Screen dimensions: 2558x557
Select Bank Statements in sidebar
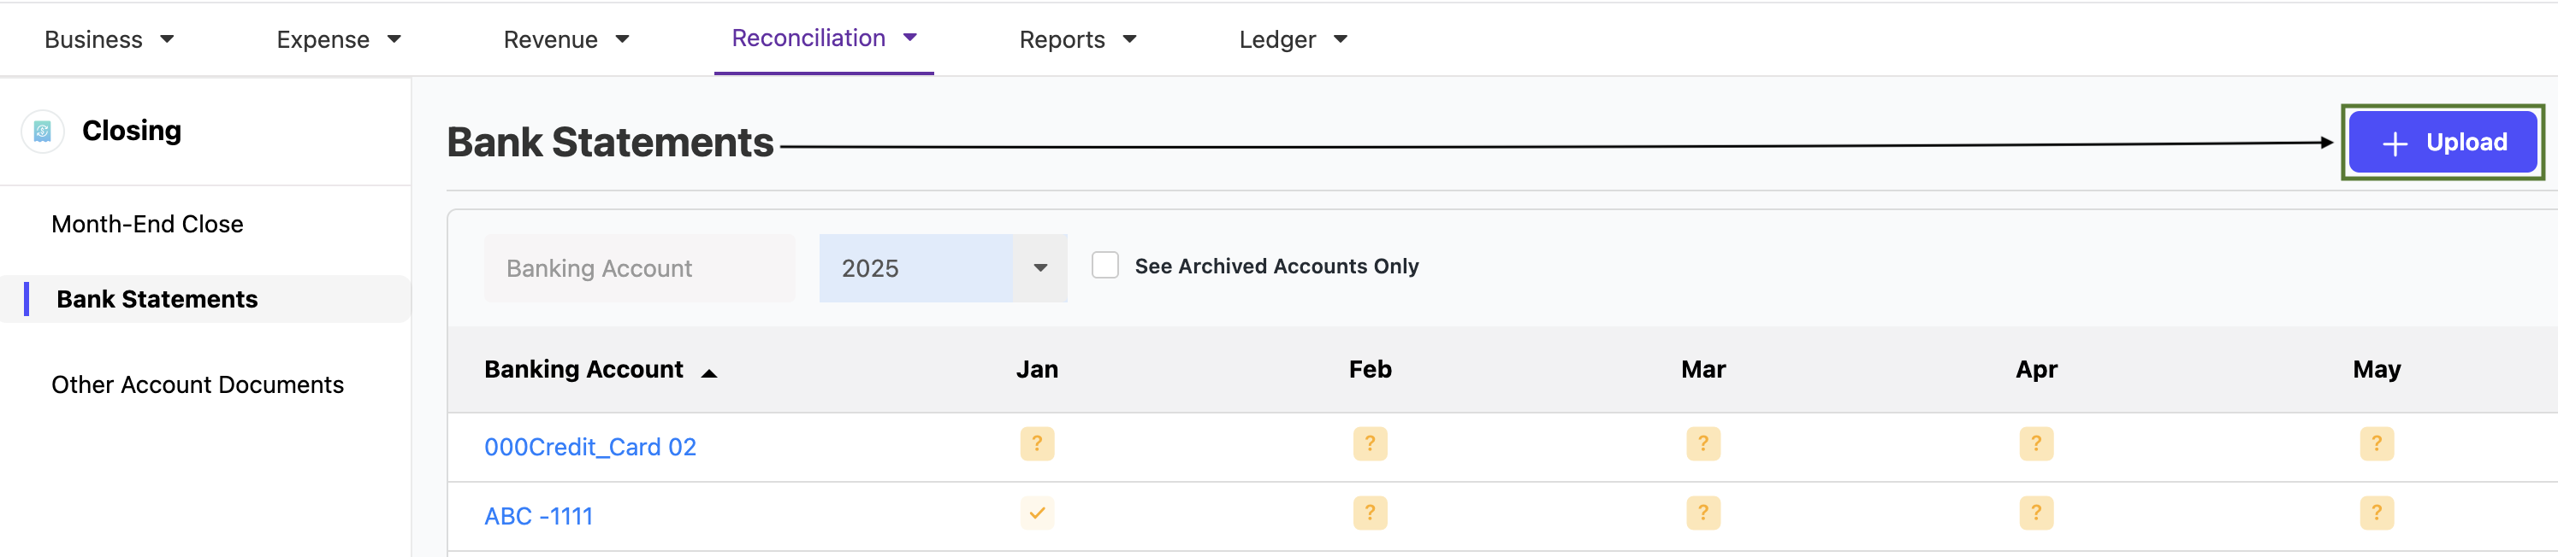[x=205, y=299]
